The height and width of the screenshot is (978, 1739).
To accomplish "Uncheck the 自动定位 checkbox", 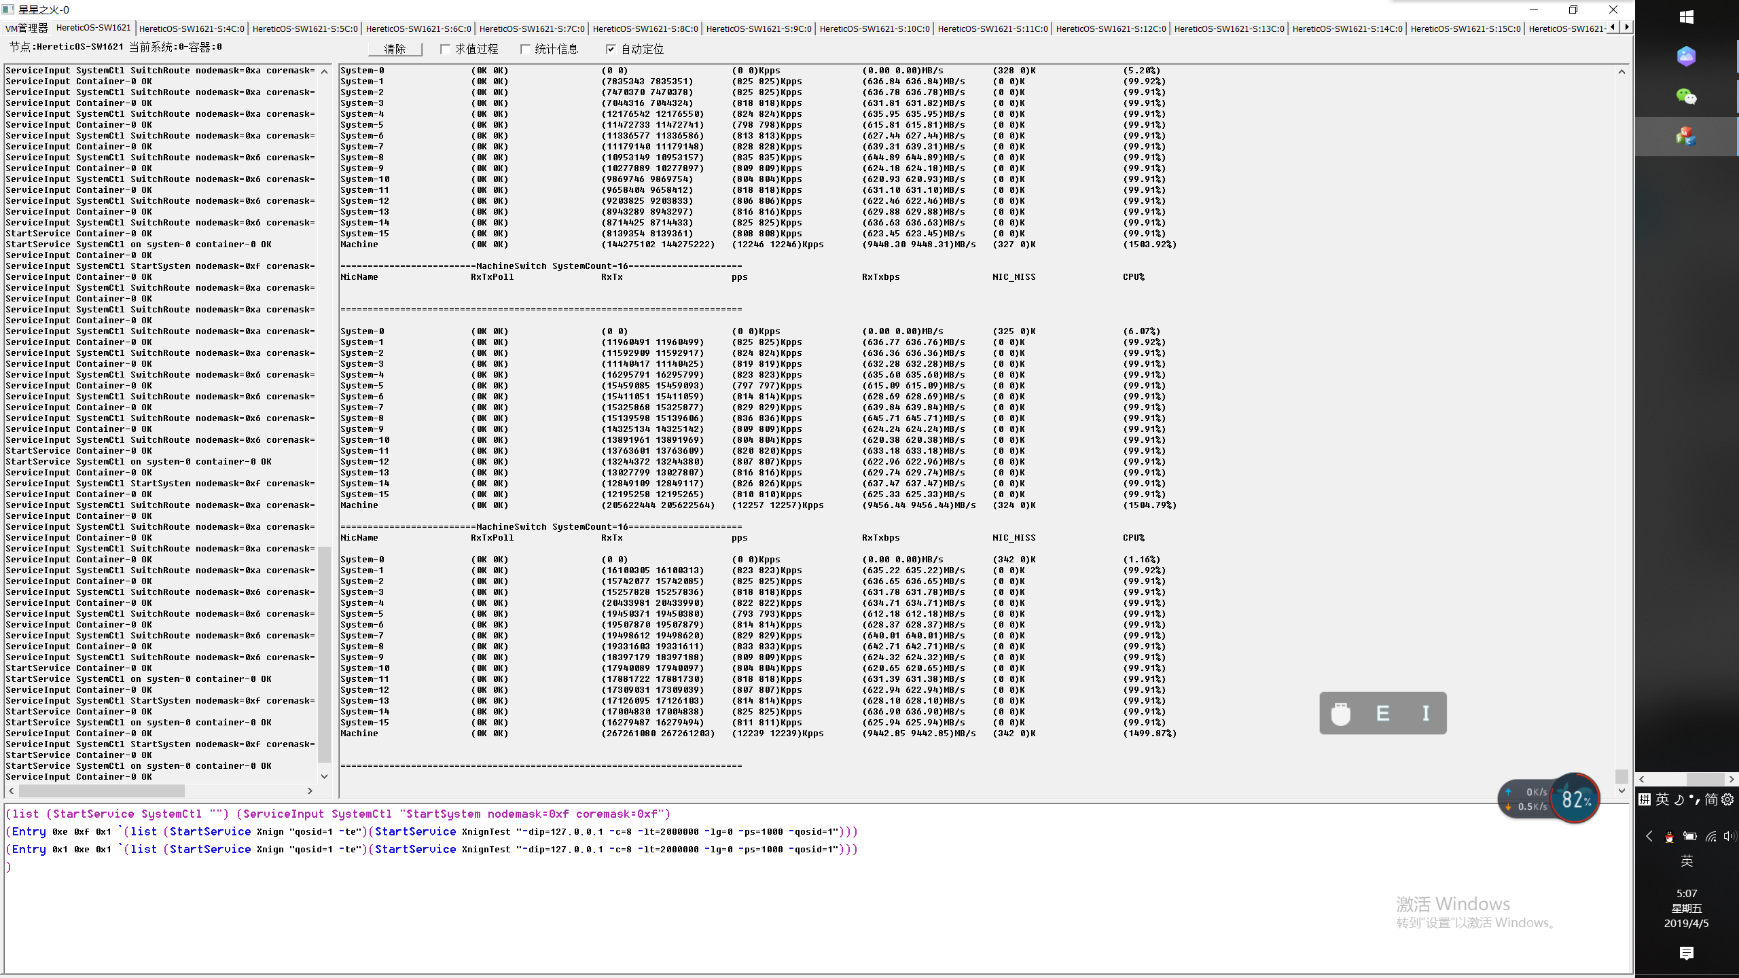I will [x=611, y=49].
